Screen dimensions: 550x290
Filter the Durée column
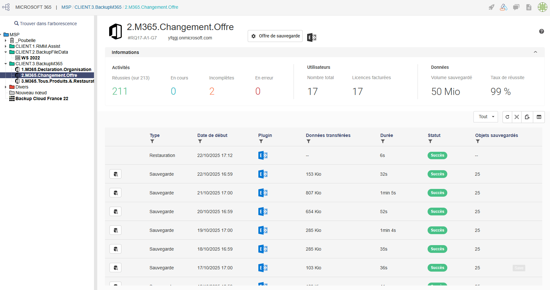point(383,141)
